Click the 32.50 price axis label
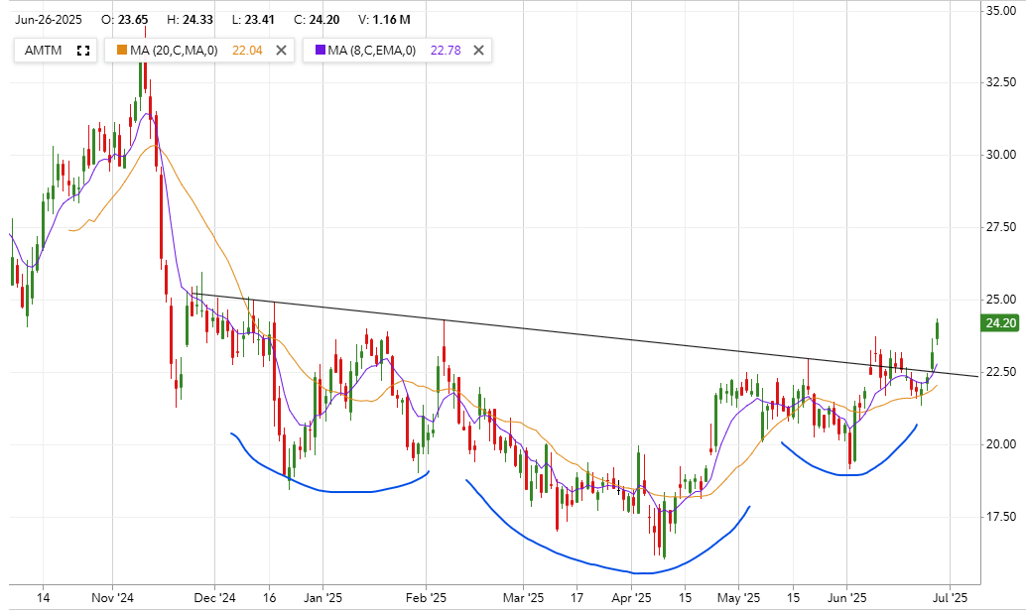This screenshot has height=616, width=1026. click(1001, 82)
